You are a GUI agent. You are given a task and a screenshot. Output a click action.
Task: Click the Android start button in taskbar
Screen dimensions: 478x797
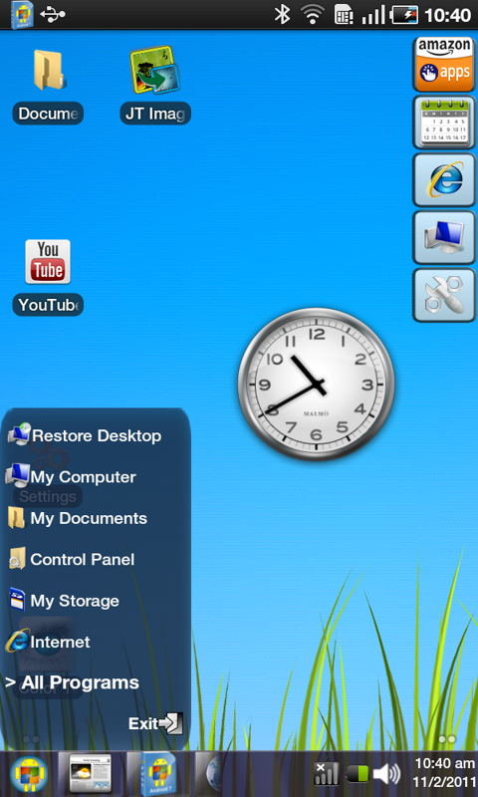click(x=29, y=774)
